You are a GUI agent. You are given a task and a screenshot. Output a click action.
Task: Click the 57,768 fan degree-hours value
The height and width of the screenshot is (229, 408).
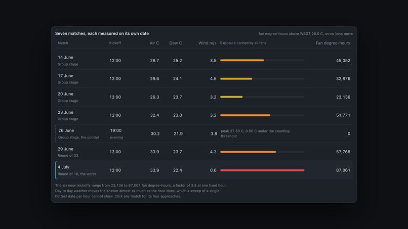343,152
